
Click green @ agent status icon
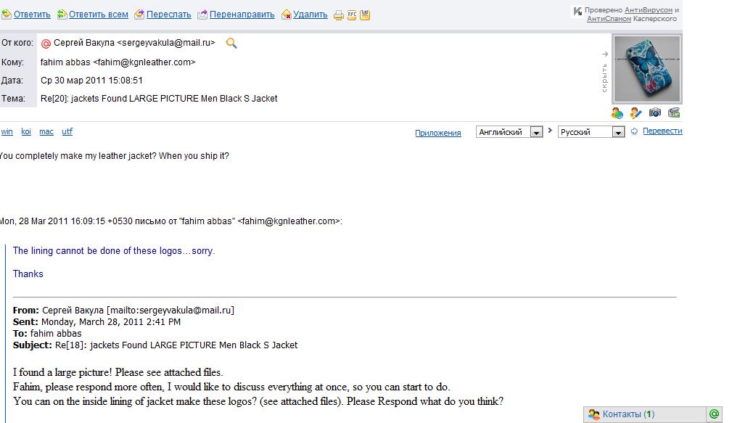click(715, 414)
